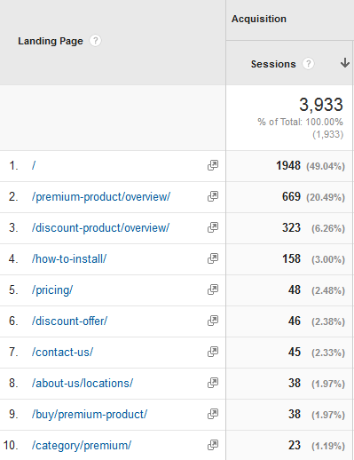
Task: Click the (20.49%) percentage
Action: 326,197
